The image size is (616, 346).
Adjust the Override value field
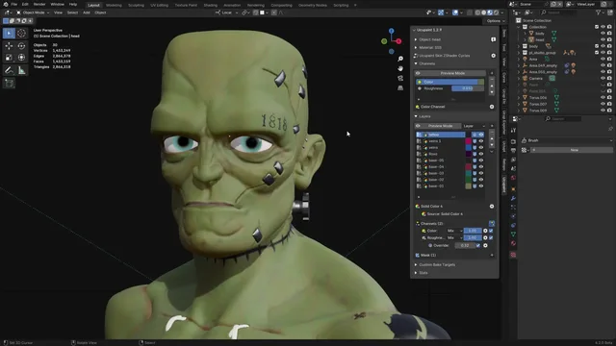465,246
